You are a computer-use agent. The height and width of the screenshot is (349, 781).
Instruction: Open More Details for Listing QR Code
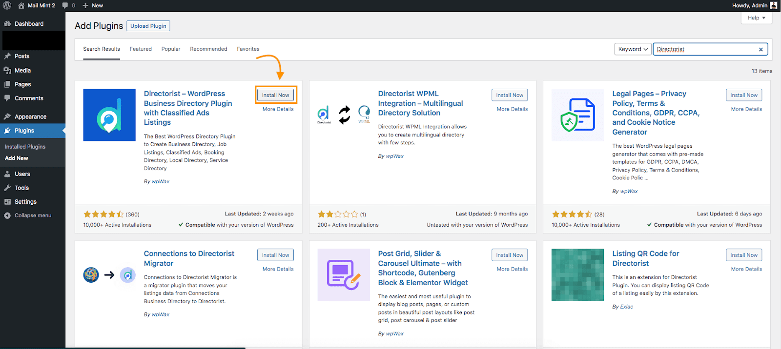(x=746, y=269)
